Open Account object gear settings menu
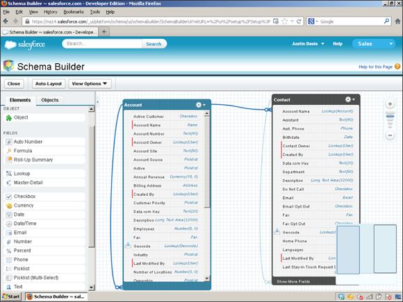Screen dimensions: 403x302 201,105
